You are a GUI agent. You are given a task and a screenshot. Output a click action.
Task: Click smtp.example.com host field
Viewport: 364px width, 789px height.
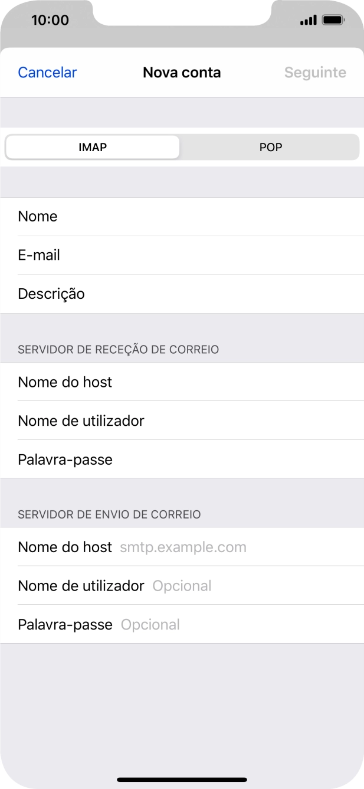coord(182,547)
